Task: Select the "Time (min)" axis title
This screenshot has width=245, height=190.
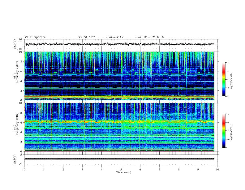Action: point(124,172)
